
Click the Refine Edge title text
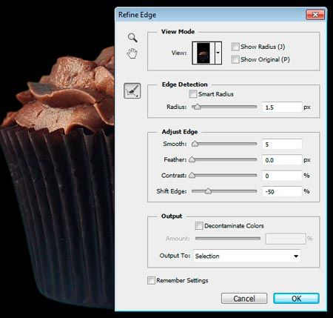tap(137, 15)
